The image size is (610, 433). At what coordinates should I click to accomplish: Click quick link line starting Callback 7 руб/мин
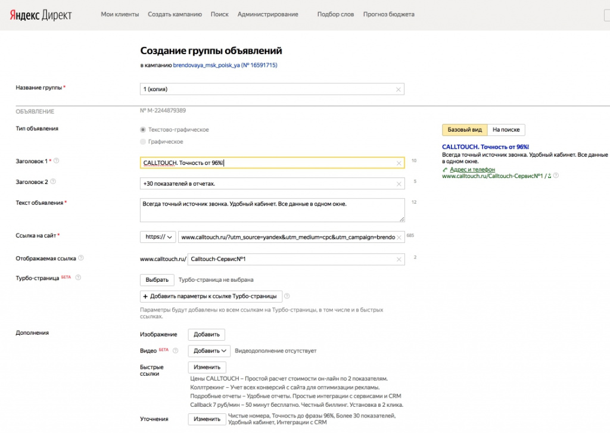point(297,404)
